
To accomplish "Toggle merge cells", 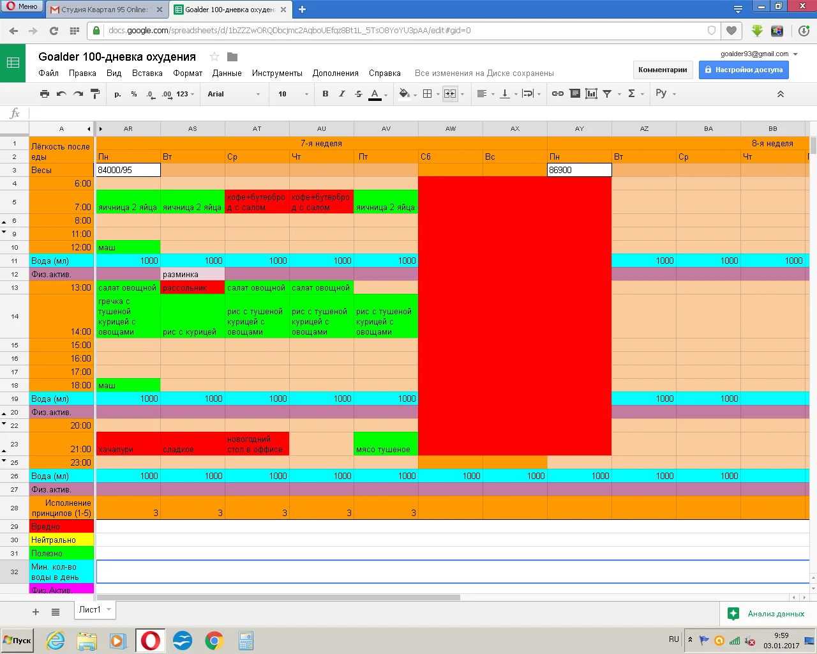I will pyautogui.click(x=450, y=94).
